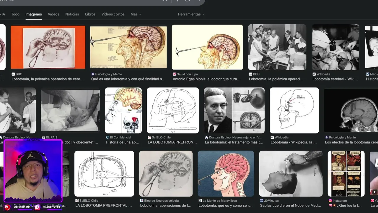Open Wikipedia skull burr hole diagram thumbnail
378x213 pixels.
coord(294,110)
